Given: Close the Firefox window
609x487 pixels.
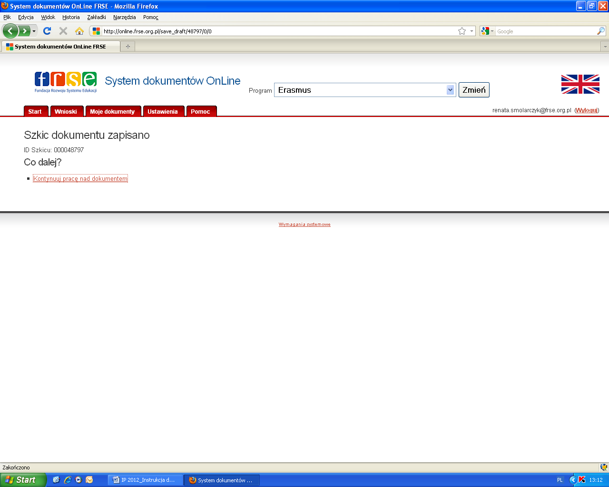Looking at the screenshot, I should tap(603, 6).
